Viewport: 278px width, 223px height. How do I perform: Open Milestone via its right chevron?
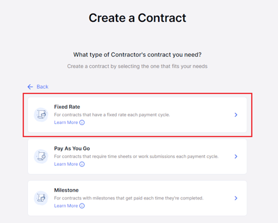click(x=236, y=198)
